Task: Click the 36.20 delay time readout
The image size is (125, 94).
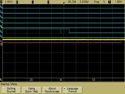Action: [72, 2]
